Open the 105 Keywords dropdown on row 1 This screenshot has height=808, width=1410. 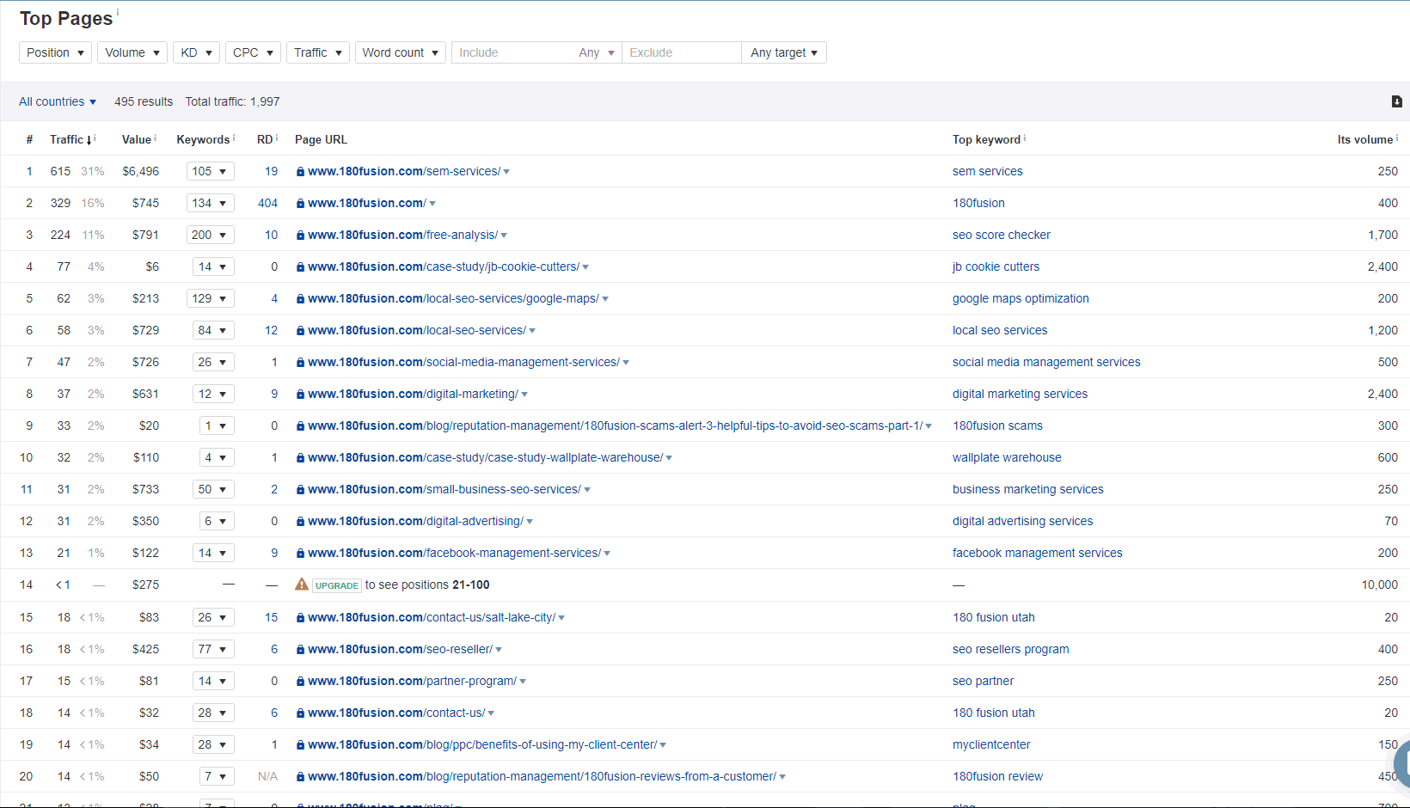click(x=210, y=171)
